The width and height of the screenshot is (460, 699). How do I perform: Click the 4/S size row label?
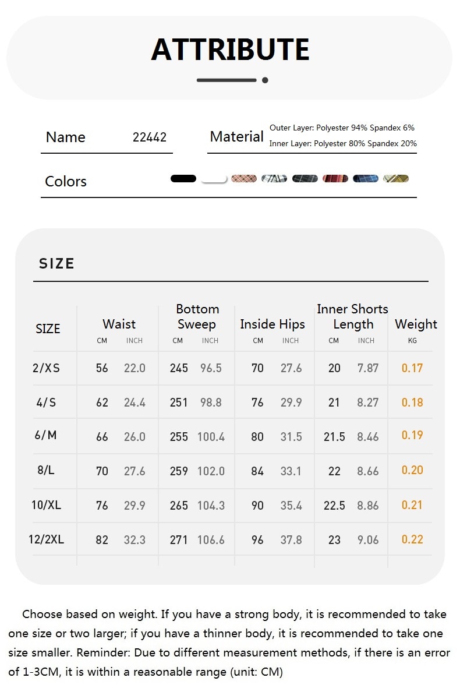[46, 403]
